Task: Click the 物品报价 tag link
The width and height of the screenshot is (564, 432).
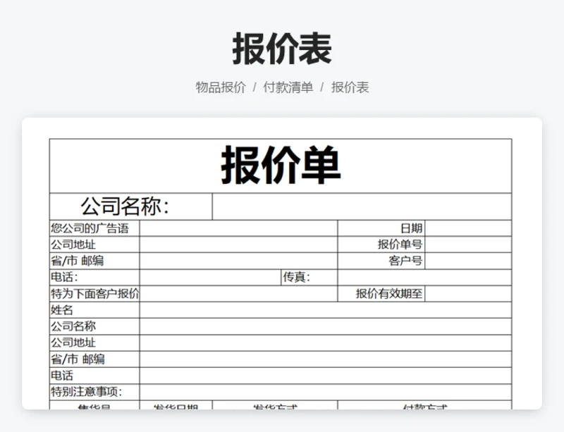Action: point(221,87)
